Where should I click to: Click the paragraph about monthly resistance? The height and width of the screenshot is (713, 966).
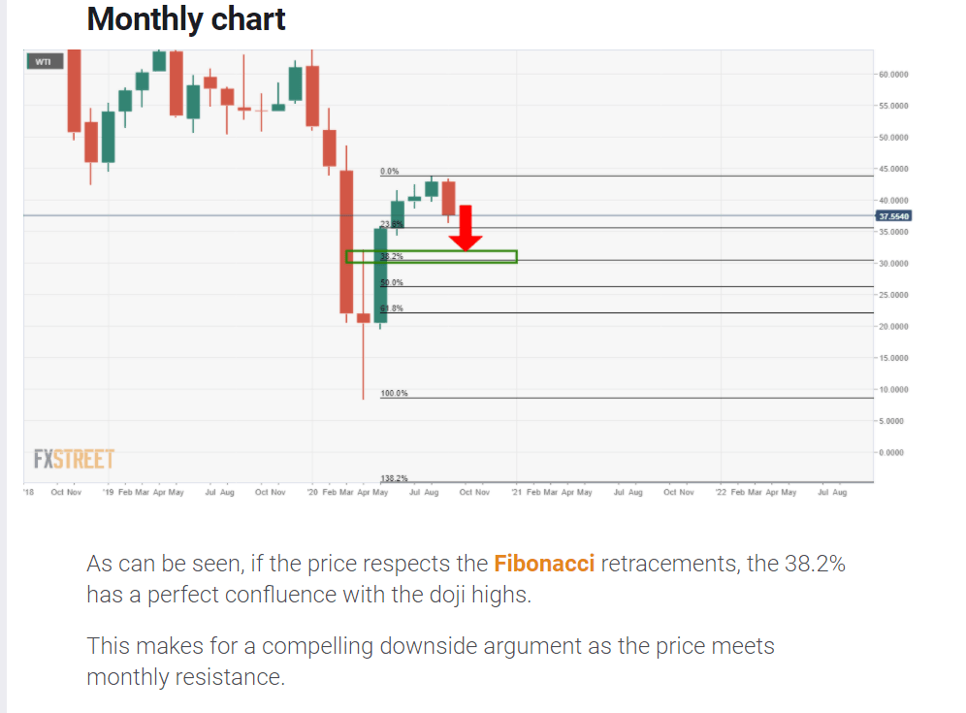[x=431, y=661]
